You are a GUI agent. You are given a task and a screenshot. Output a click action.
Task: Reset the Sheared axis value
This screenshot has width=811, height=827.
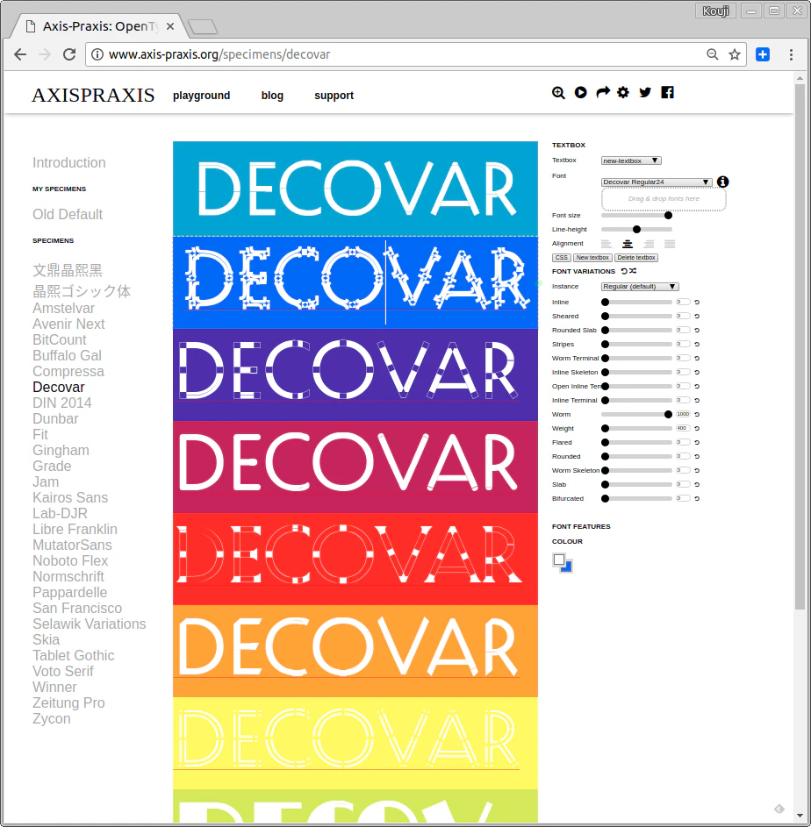(x=697, y=316)
